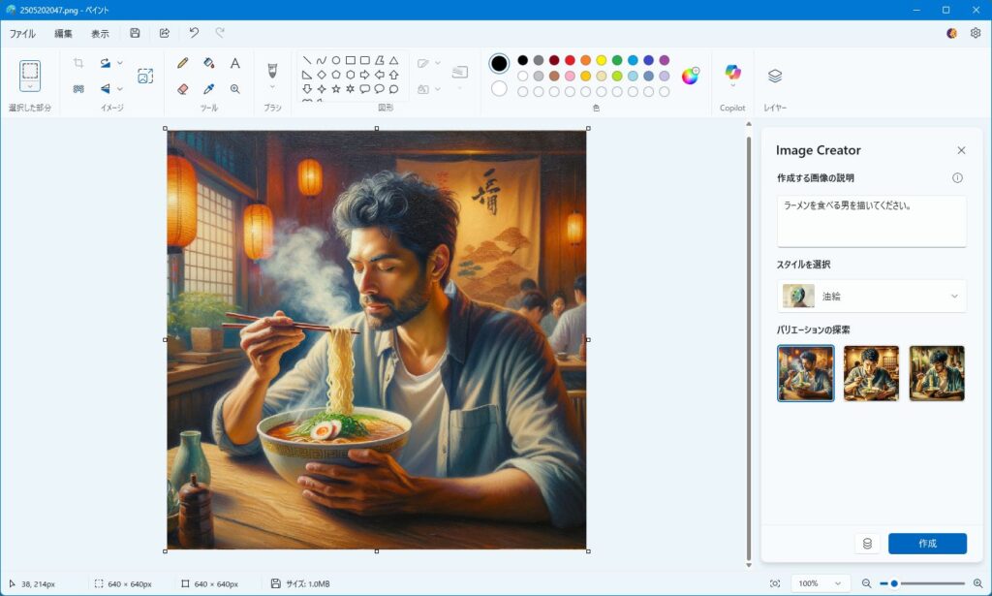Screen dimensions: 992x596
Task: Click the credits icon next to 作成
Action: coord(867,544)
